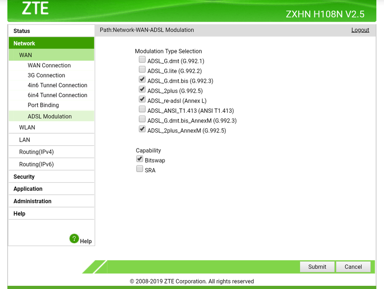
Task: Click the ZXHN H108N V2.5 model text
Action: [x=325, y=14]
